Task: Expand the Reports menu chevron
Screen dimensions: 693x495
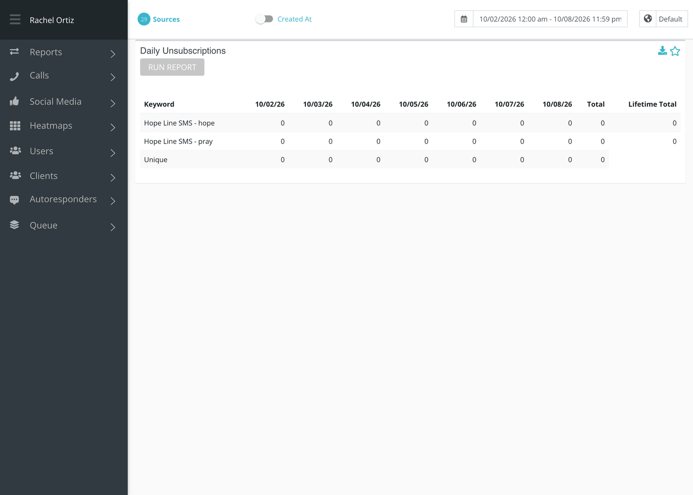Action: 113,53
